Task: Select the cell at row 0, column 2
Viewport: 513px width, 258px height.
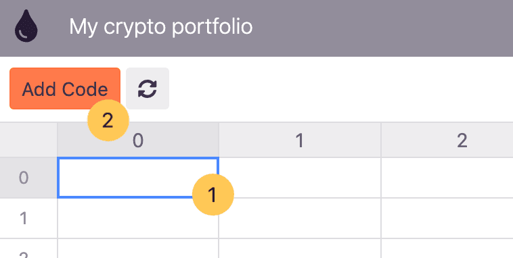Action: pos(447,178)
